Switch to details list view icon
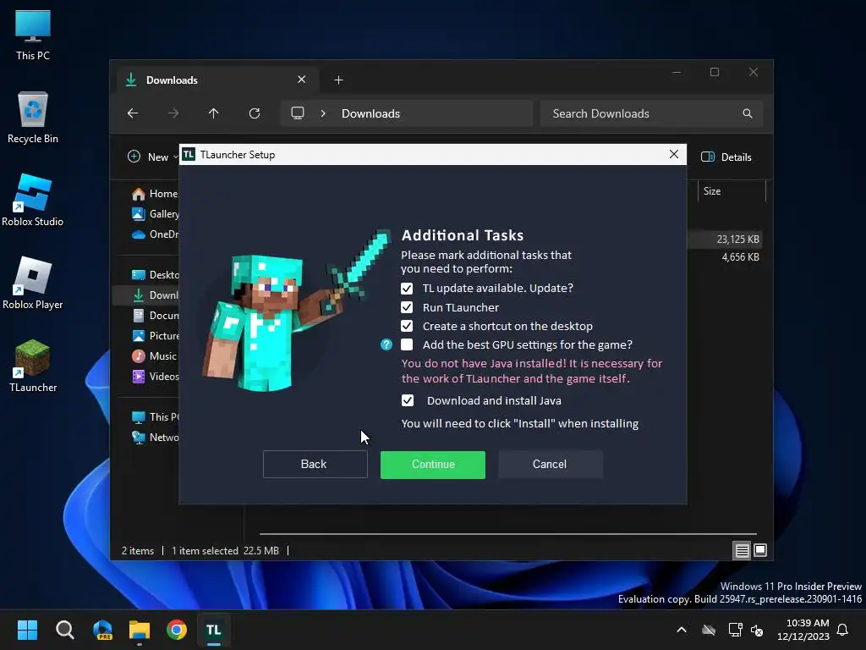Screen dimensions: 866x650 click(x=742, y=550)
